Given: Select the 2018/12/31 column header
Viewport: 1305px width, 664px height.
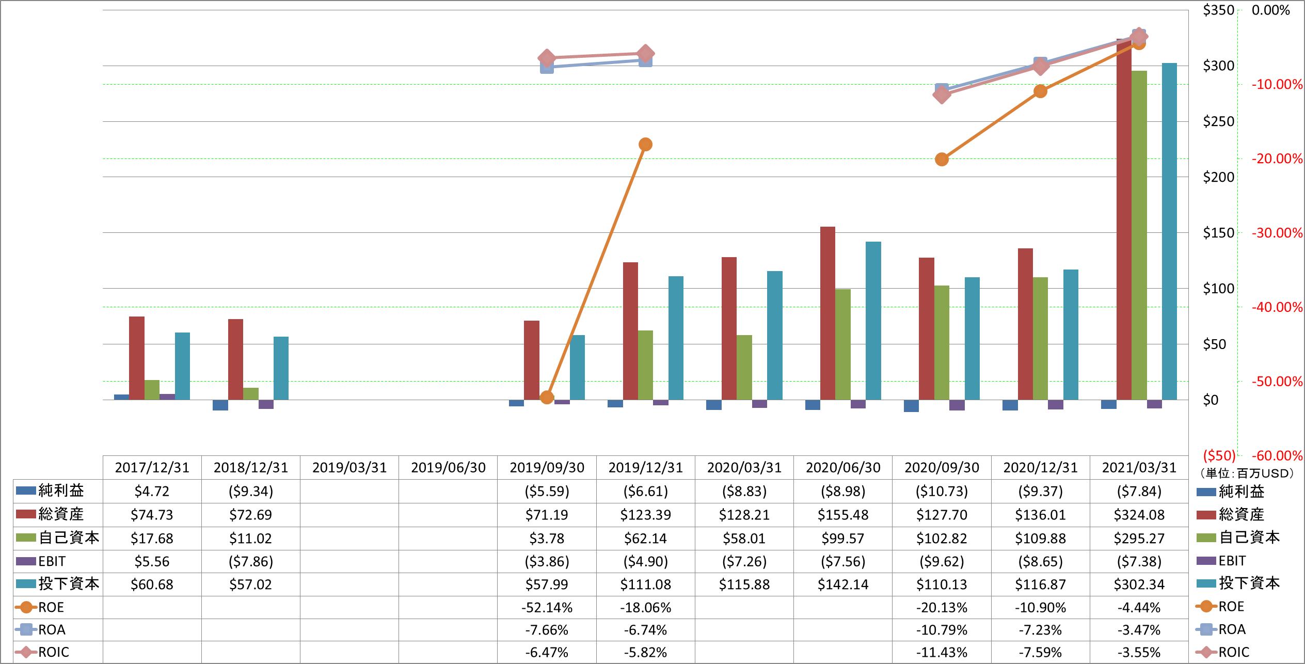Looking at the screenshot, I should click(x=251, y=468).
